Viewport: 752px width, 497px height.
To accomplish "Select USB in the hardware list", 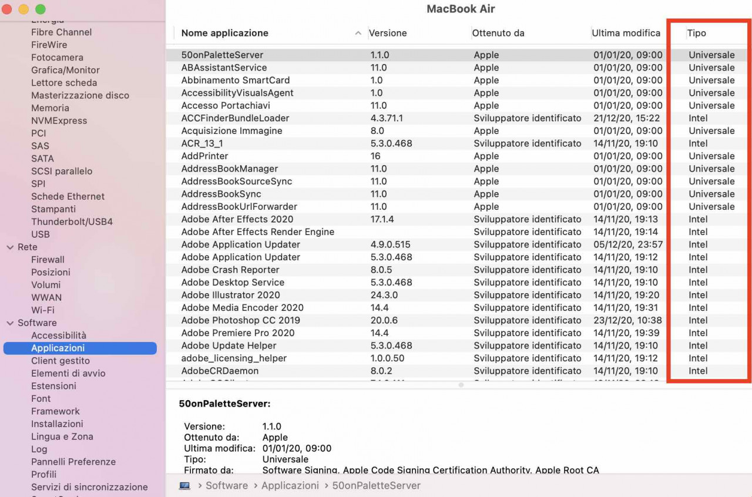I will coord(41,234).
